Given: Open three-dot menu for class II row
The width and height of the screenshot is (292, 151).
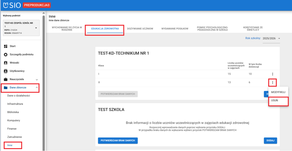Looking at the screenshot, I should point(272,82).
